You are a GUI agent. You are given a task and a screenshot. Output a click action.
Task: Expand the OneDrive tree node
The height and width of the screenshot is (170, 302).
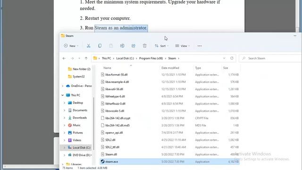click(x=62, y=86)
